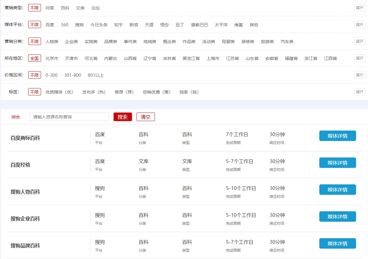
Task: Click the 综合 sort tab
Action: tap(16, 117)
